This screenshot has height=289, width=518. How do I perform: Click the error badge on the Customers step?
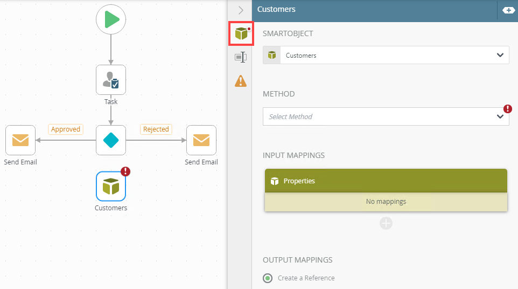pyautogui.click(x=125, y=171)
